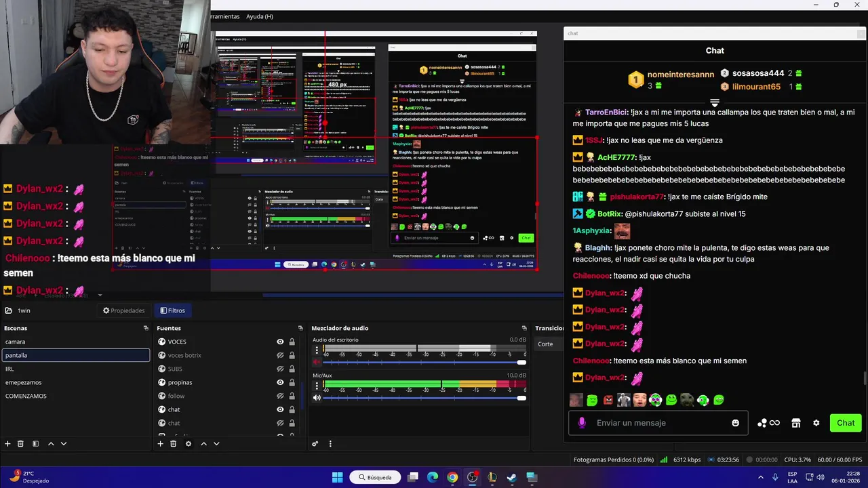Unlock the VOCES source
The image size is (868, 488).
(292, 342)
